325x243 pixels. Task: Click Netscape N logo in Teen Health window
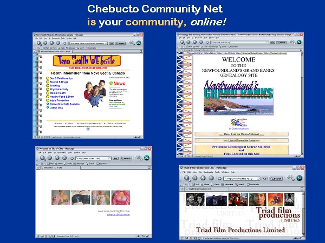point(139,44)
